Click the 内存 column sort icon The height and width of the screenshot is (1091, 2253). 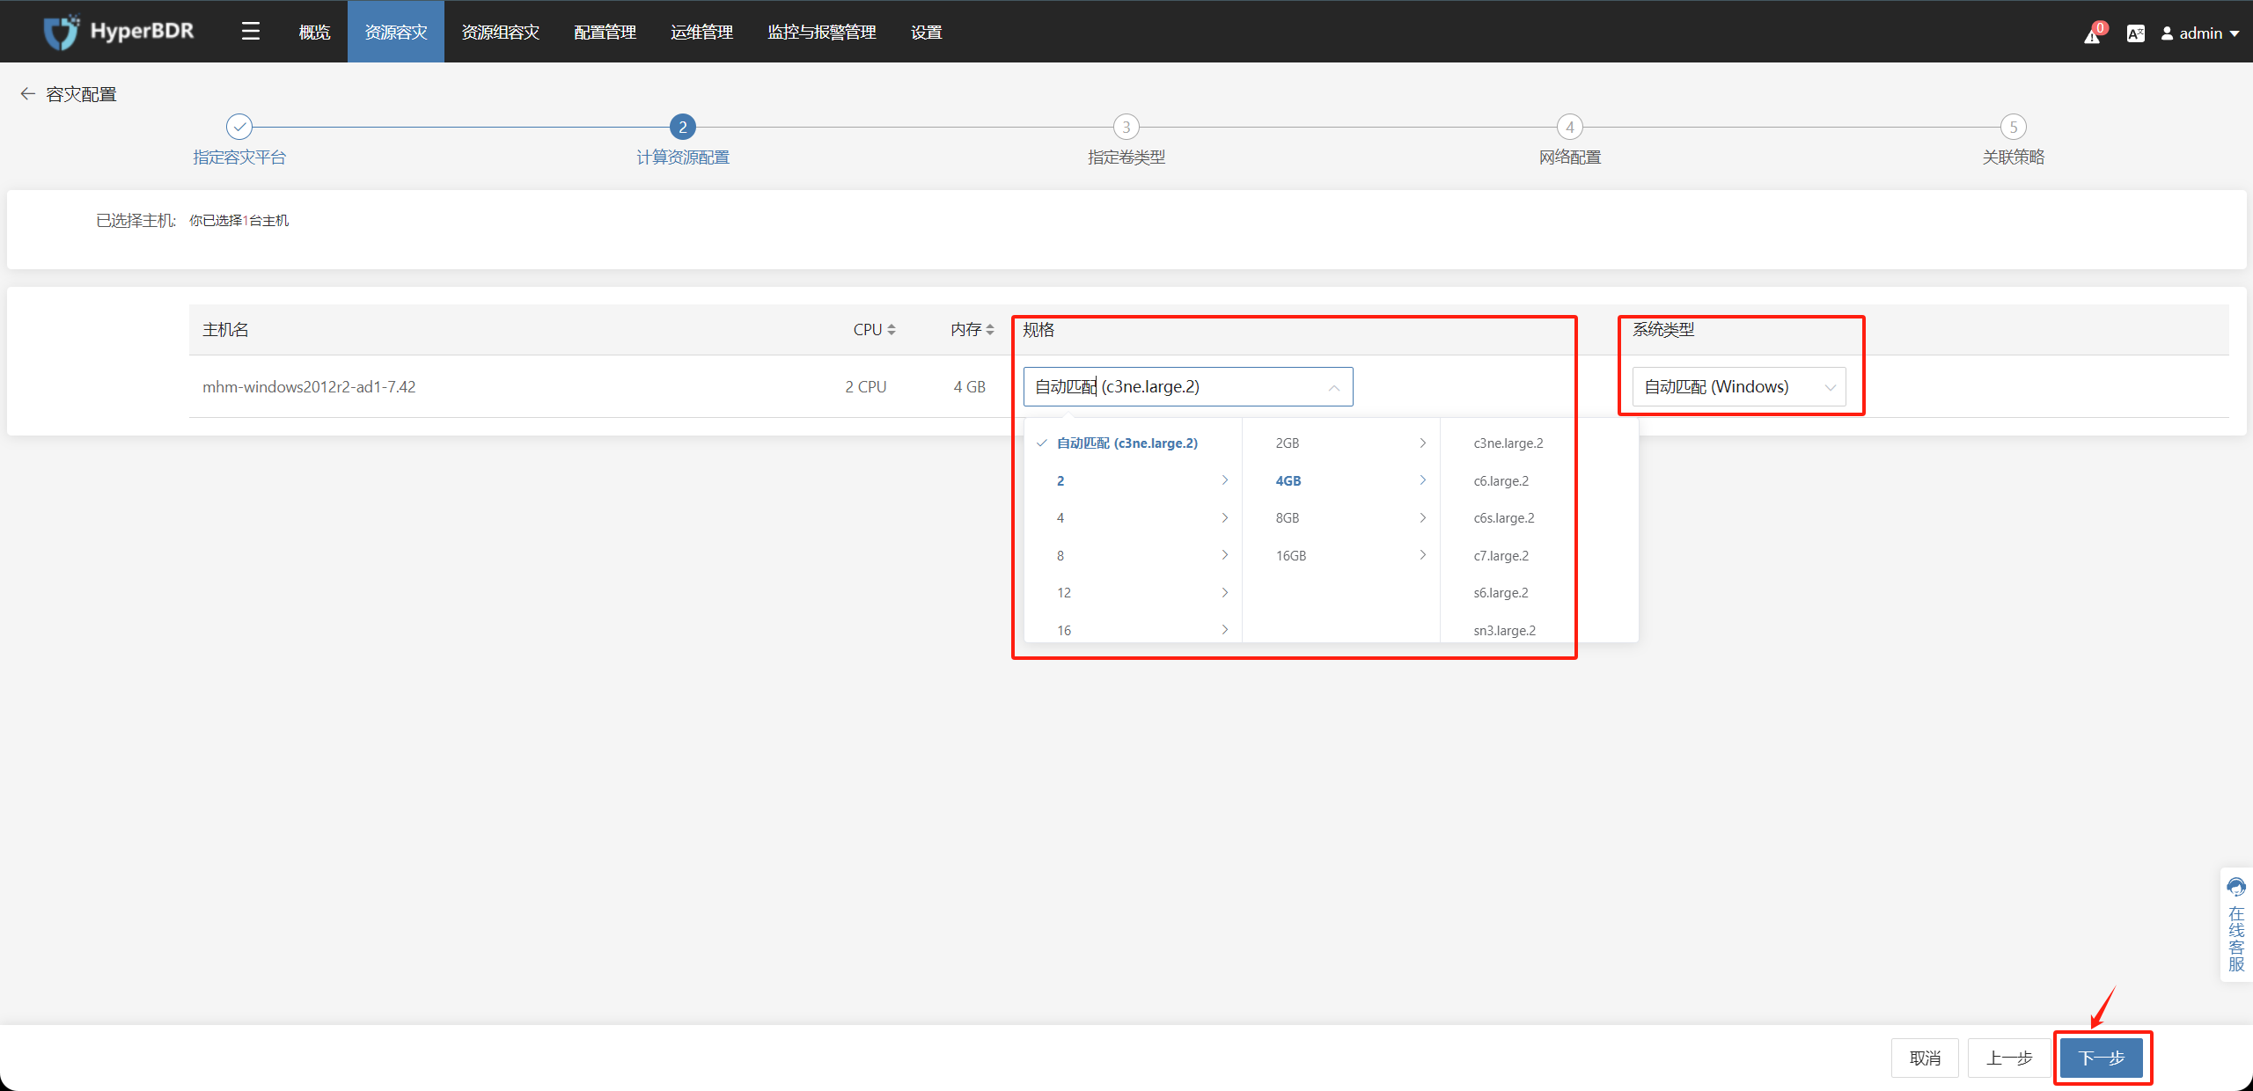(990, 330)
